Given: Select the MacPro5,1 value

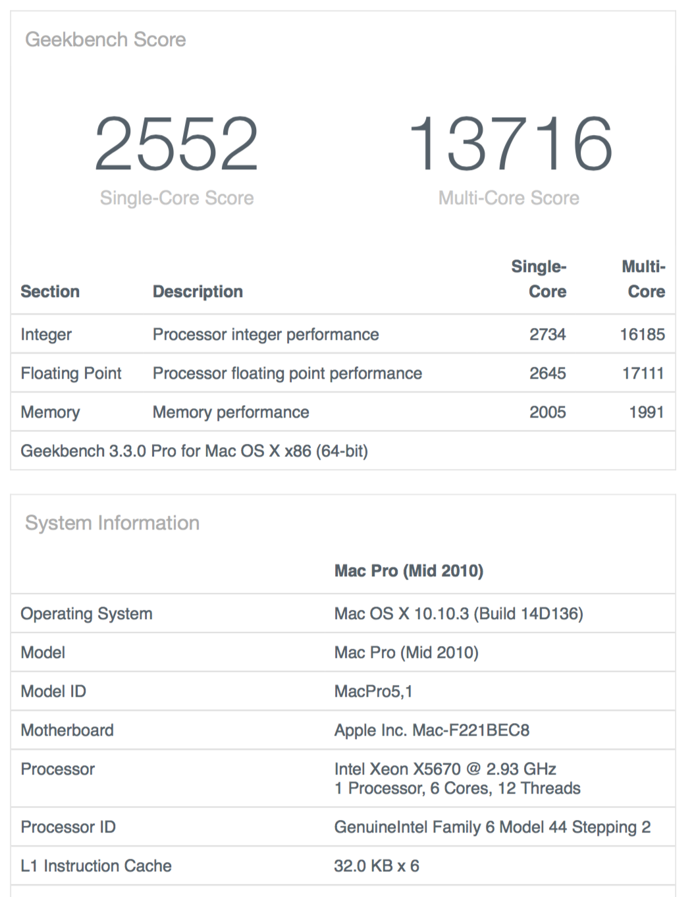Looking at the screenshot, I should pyautogui.click(x=373, y=692).
